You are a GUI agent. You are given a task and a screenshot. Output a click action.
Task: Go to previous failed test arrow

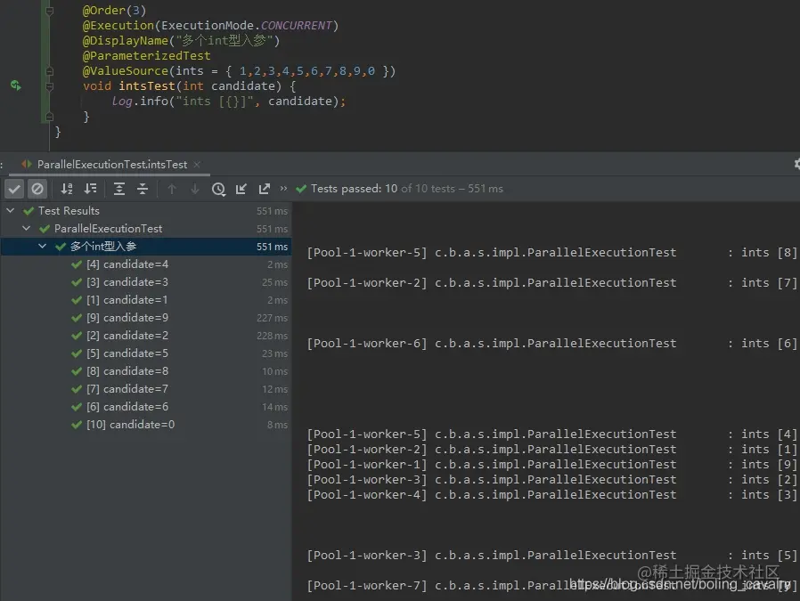(x=172, y=189)
